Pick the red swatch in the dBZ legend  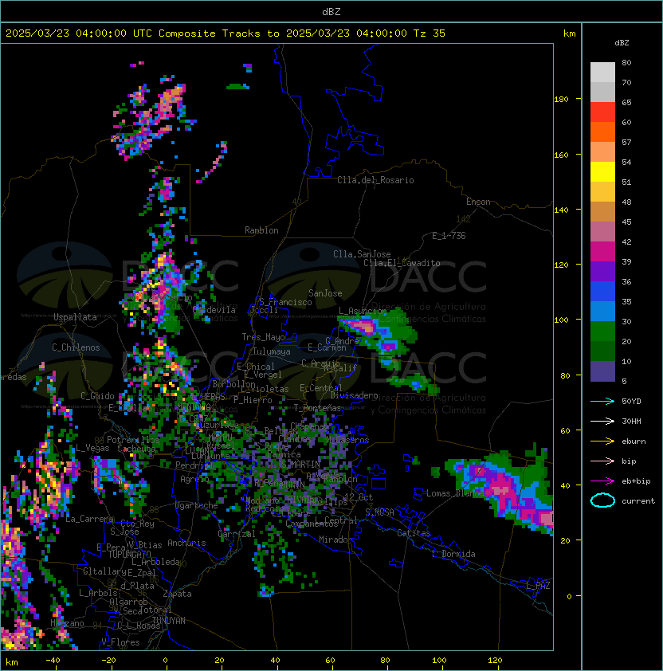coord(602,112)
